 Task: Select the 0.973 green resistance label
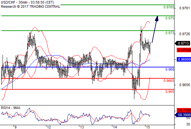click(170, 33)
